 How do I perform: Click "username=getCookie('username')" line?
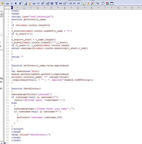(x=31, y=94)
